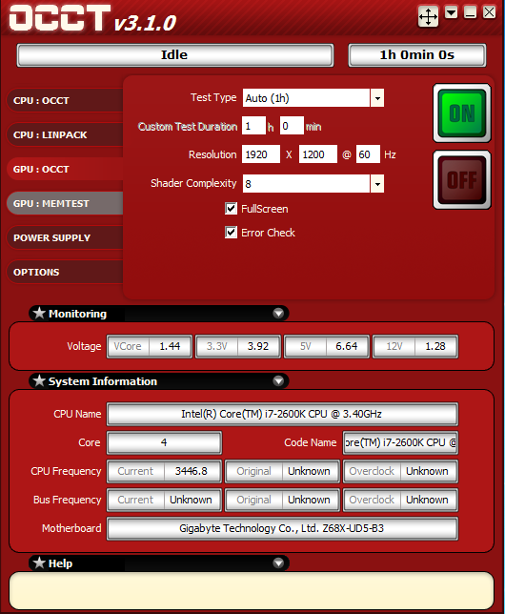Collapse the Monitoring section arrow

click(x=278, y=314)
